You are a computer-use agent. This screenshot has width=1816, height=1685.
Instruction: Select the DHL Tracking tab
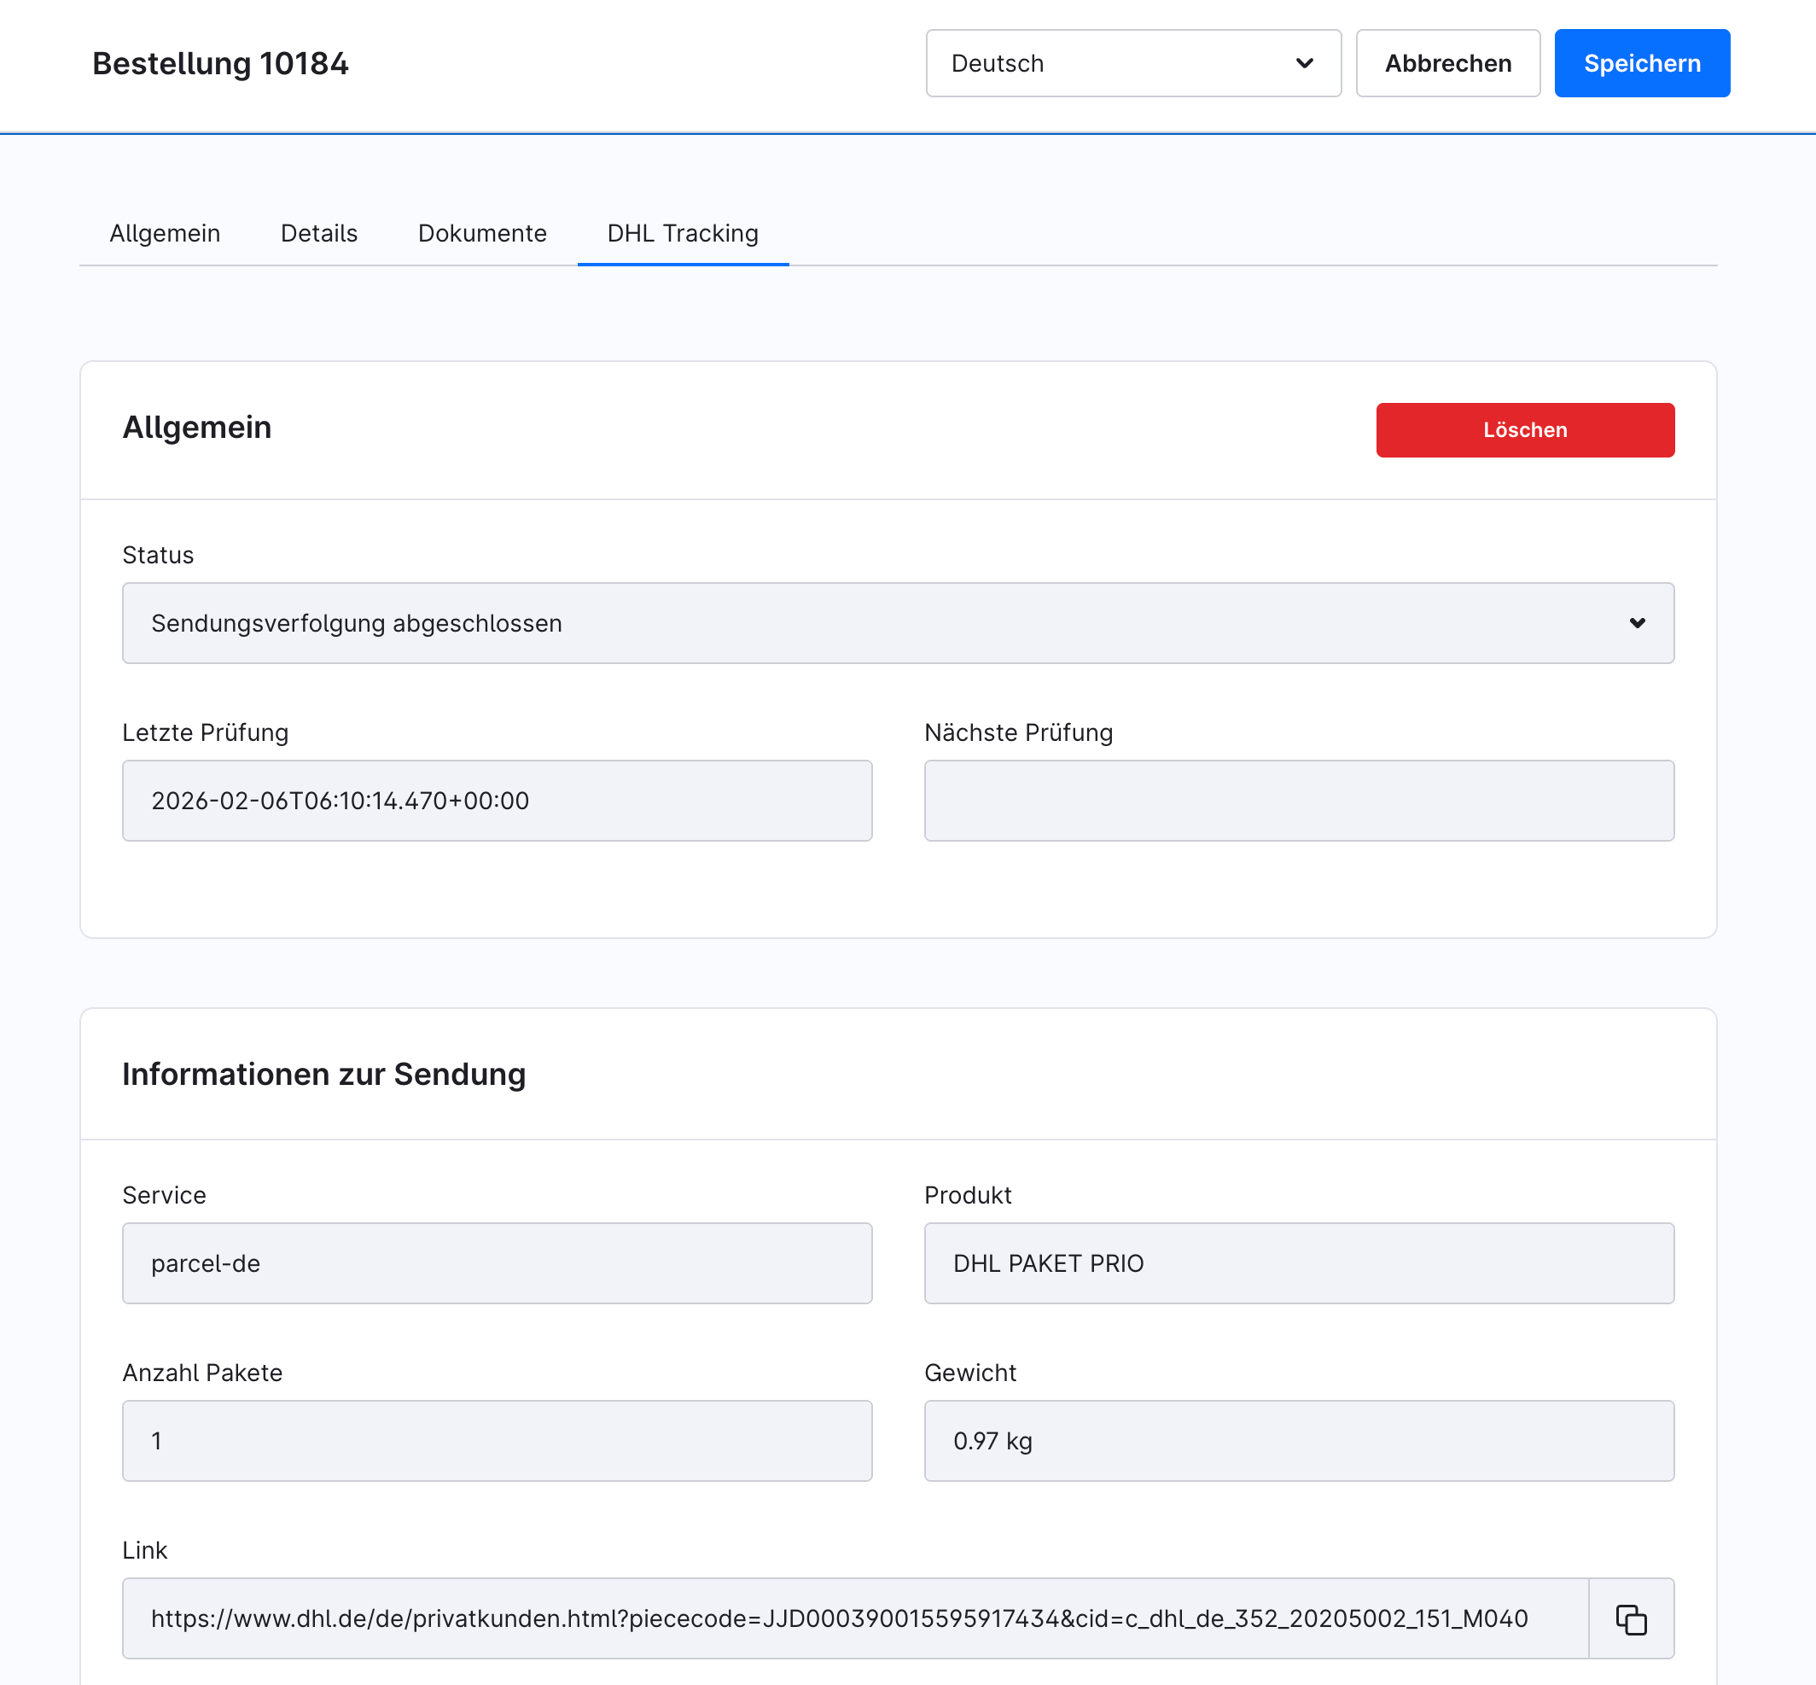tap(683, 233)
